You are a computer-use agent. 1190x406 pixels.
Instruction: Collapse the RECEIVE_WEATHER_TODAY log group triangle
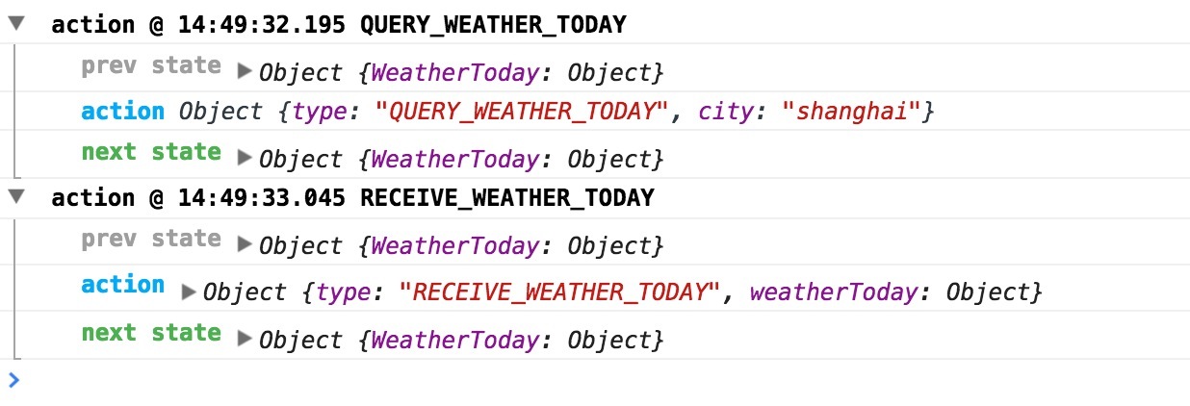[15, 197]
